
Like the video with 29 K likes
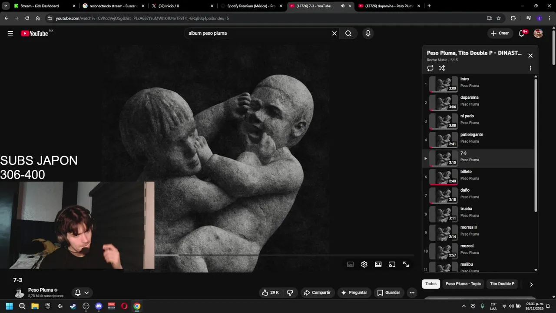coord(270,293)
